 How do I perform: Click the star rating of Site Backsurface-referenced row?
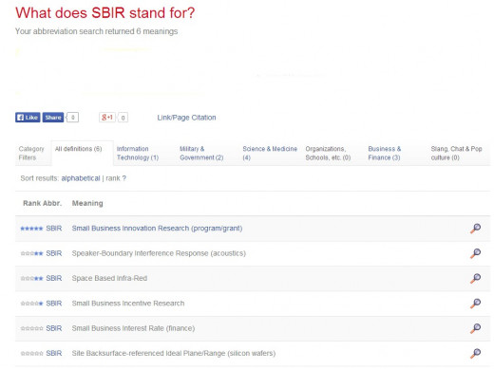(x=31, y=353)
